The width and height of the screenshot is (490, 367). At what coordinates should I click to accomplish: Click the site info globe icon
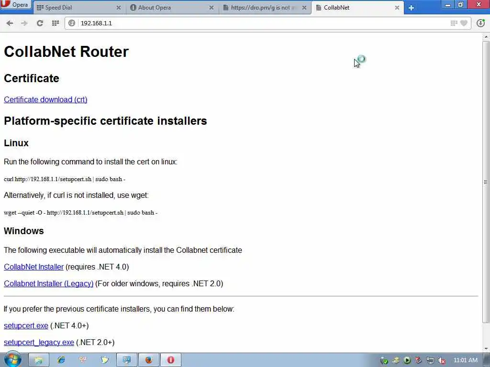coord(72,23)
